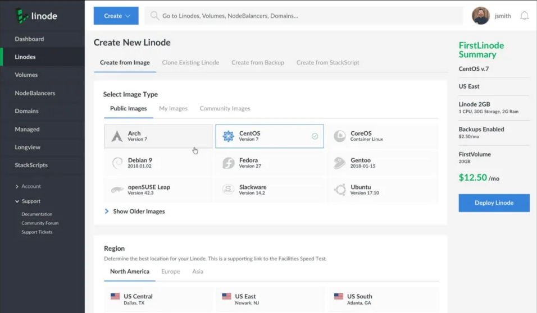
Task: Click the Arch logo icon
Action: 117,136
